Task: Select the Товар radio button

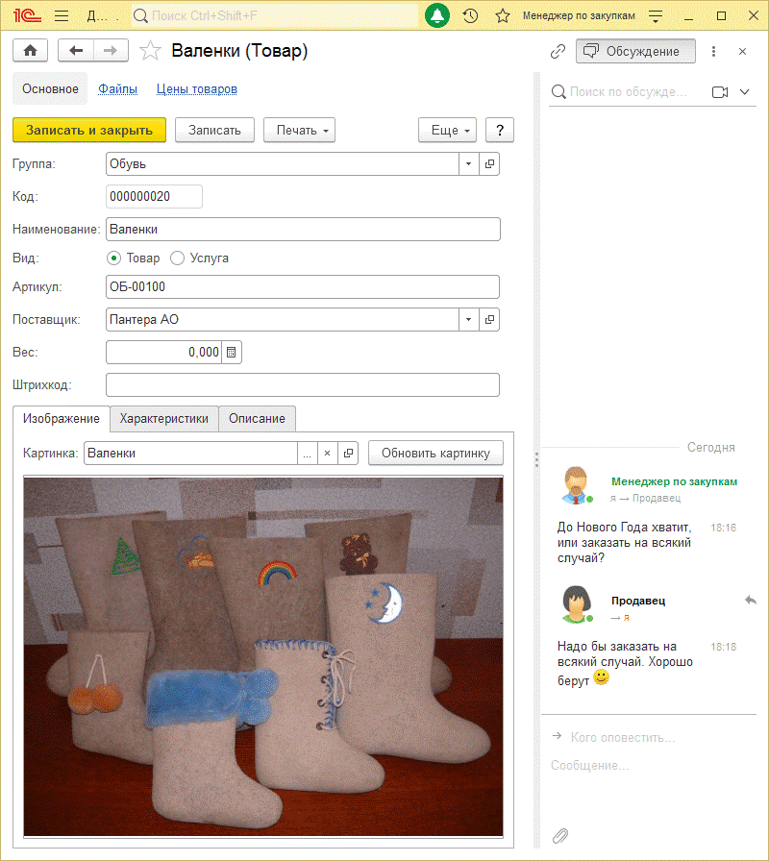Action: 113,258
